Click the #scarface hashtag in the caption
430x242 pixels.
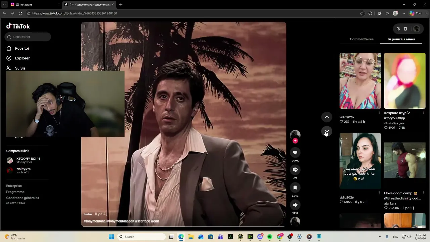click(142, 221)
